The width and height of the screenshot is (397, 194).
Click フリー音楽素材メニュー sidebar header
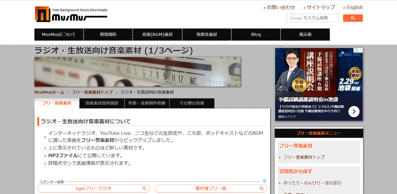[319, 133]
